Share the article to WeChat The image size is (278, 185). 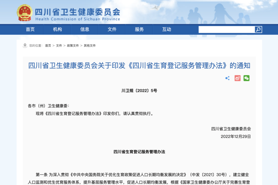tap(247, 78)
